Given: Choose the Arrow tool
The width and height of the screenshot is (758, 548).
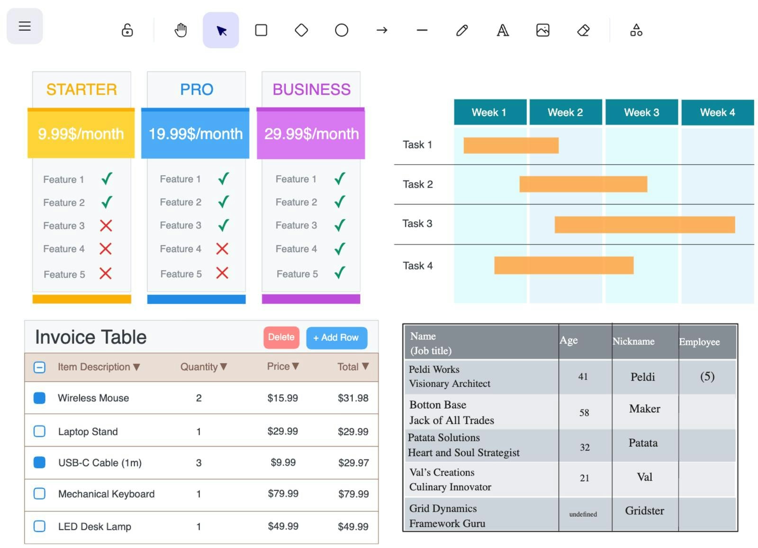Looking at the screenshot, I should tap(382, 30).
